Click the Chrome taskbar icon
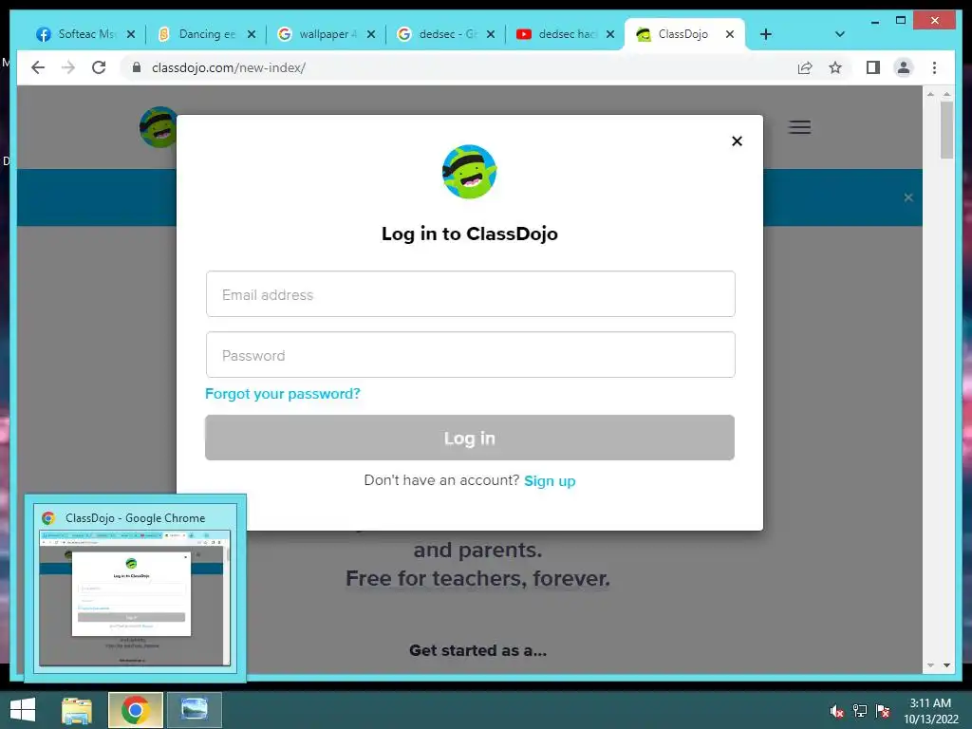The height and width of the screenshot is (729, 972). [136, 710]
